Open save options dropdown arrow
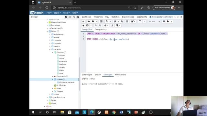The width and height of the screenshot is (207, 116). click(96, 22)
